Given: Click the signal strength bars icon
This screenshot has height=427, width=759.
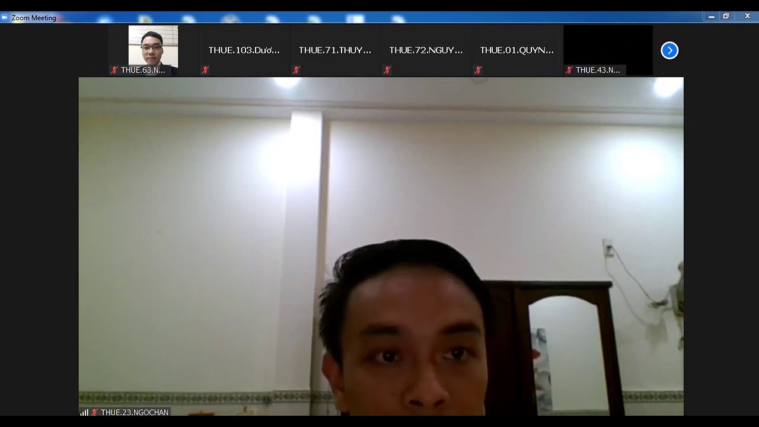Looking at the screenshot, I should 84,412.
